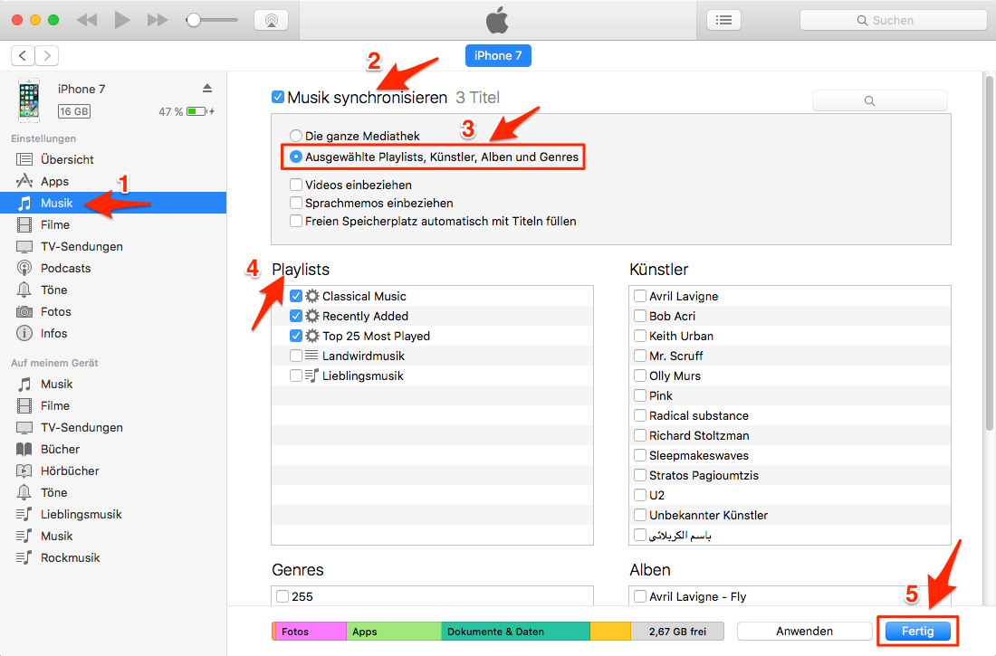The width and height of the screenshot is (996, 656).
Task: Check artist Mr. Scruff
Action: click(x=639, y=356)
